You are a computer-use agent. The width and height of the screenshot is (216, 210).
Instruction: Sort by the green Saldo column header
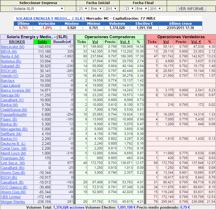point(42,42)
